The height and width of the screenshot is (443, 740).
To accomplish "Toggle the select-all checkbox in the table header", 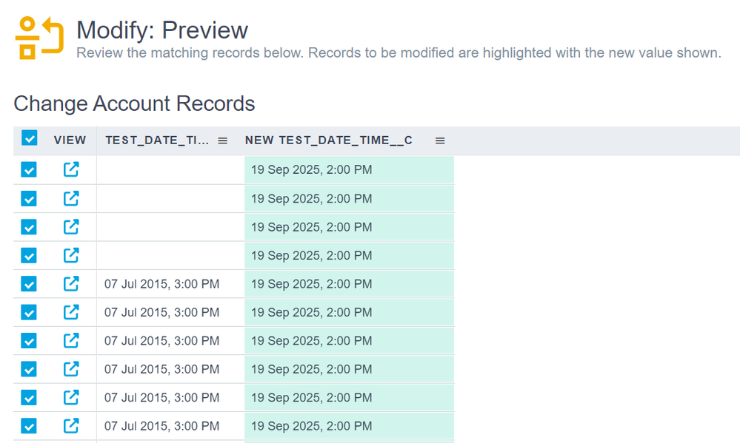I will (x=29, y=138).
